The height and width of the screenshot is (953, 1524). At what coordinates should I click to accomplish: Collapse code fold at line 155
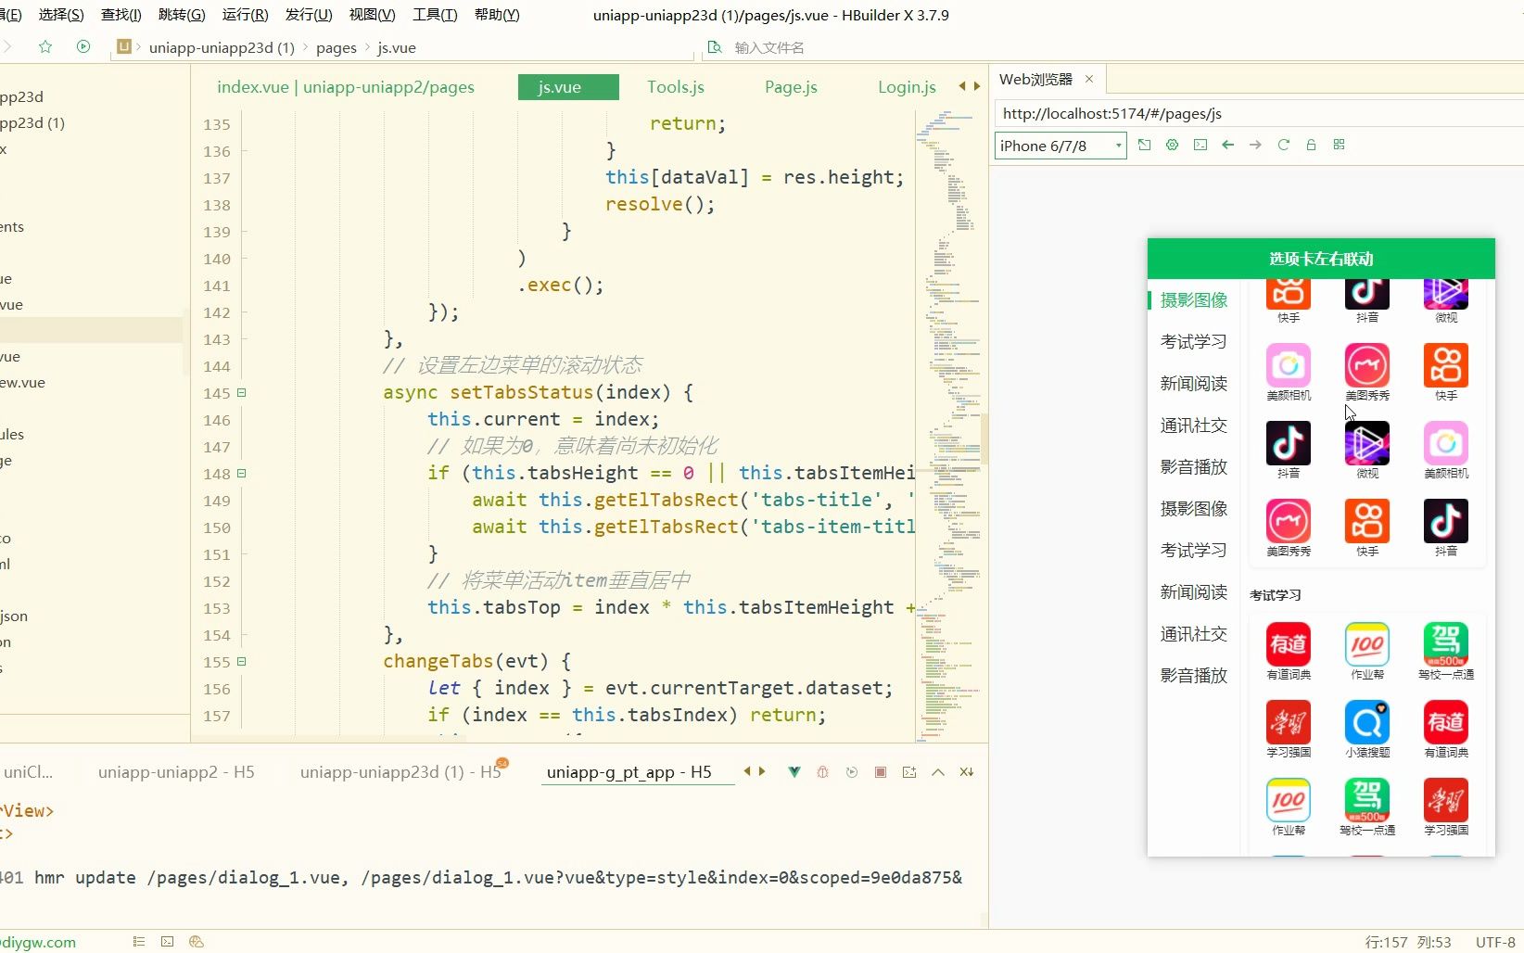click(241, 661)
